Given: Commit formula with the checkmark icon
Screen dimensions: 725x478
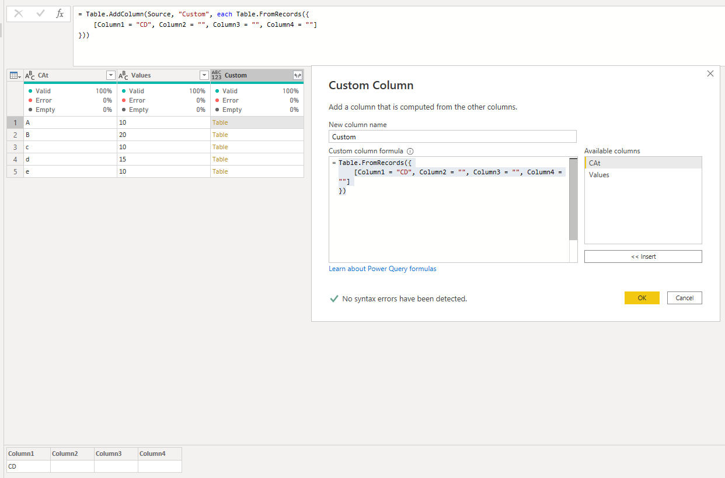Looking at the screenshot, I should [x=40, y=13].
